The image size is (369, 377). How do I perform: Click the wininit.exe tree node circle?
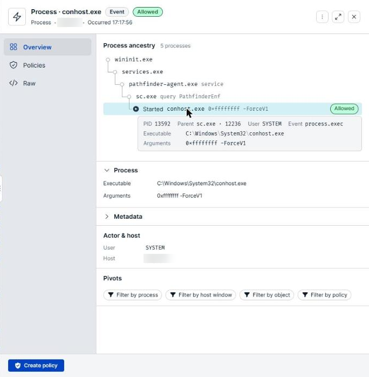tap(108, 59)
